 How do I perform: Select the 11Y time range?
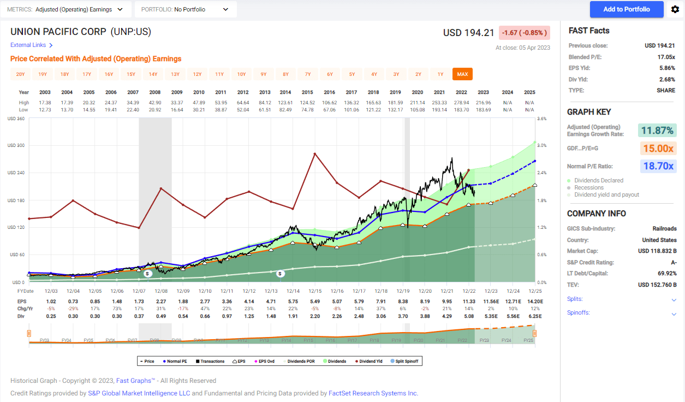pos(219,74)
